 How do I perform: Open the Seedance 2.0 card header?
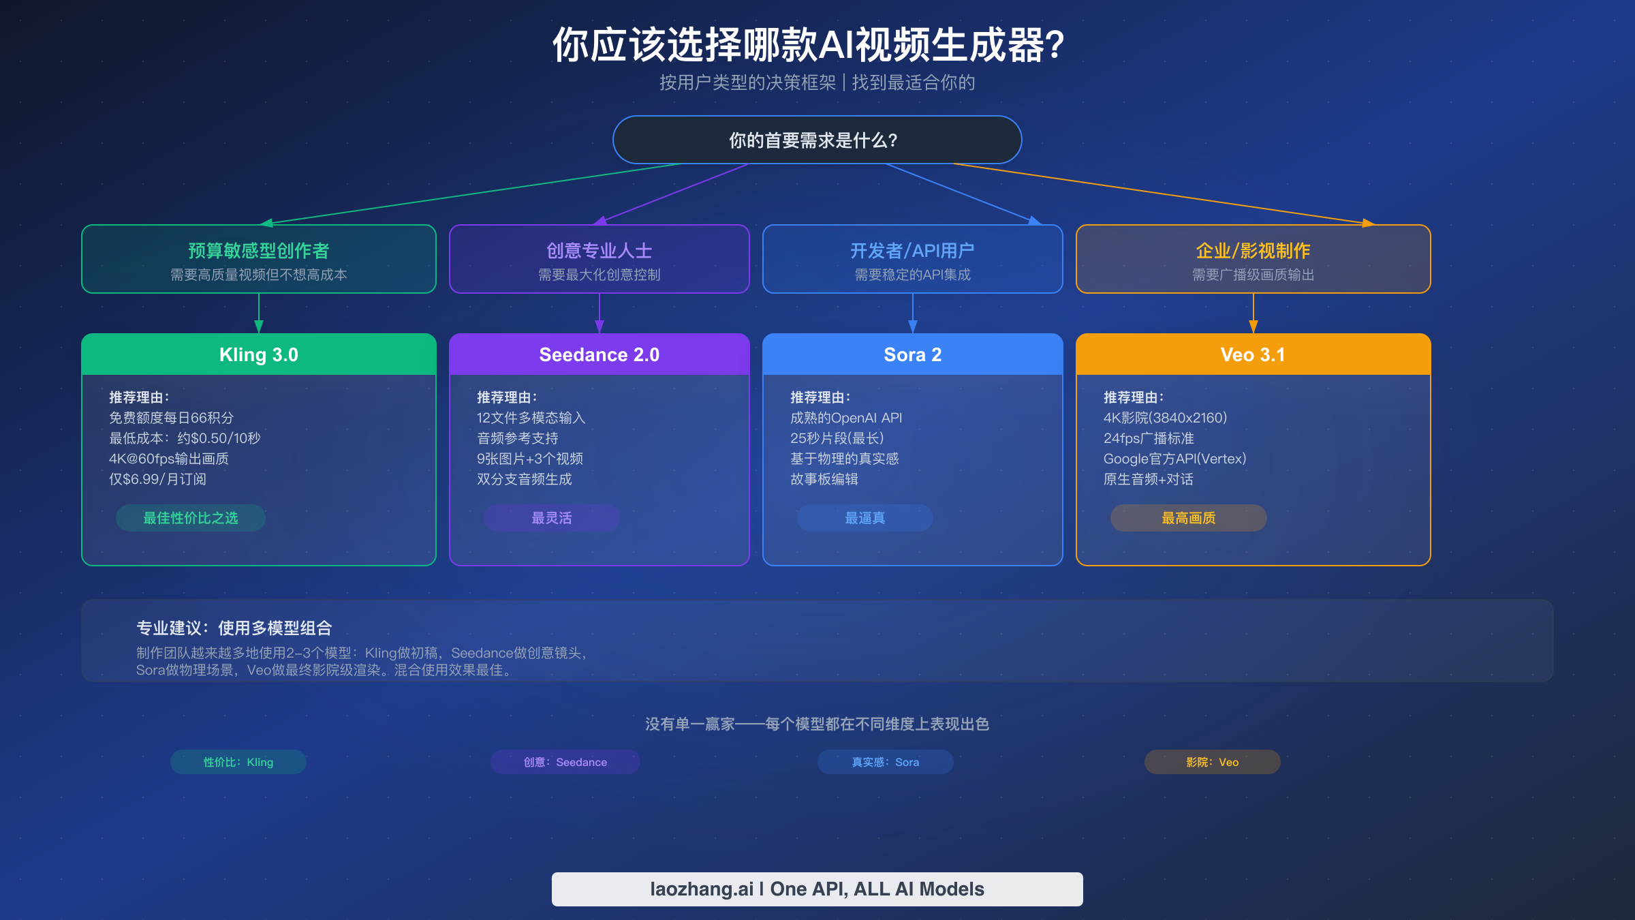pyautogui.click(x=599, y=354)
